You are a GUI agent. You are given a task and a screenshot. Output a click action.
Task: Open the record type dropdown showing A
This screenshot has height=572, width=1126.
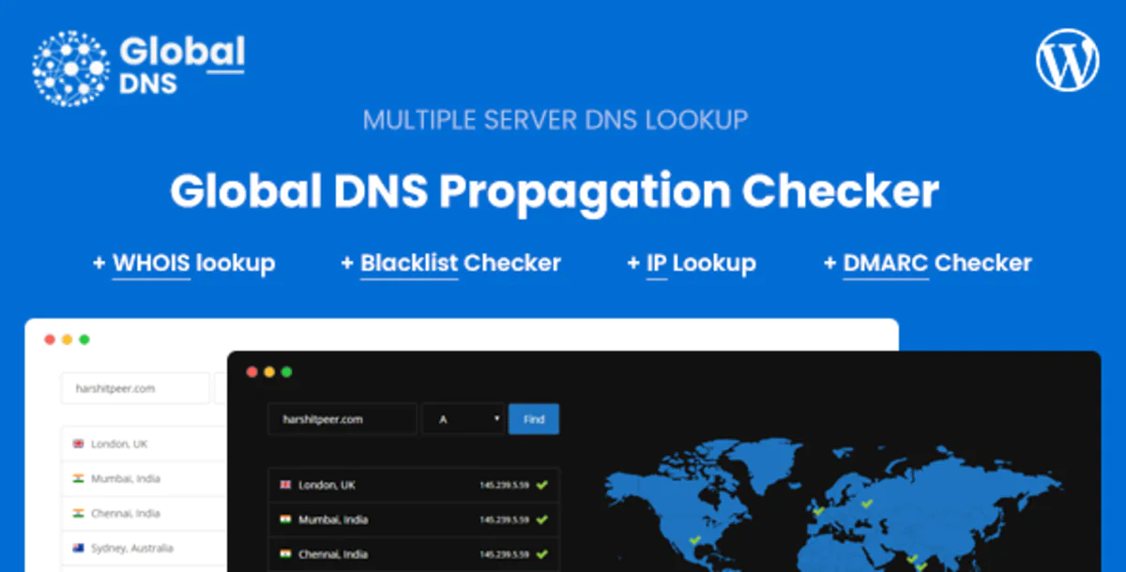pos(464,419)
